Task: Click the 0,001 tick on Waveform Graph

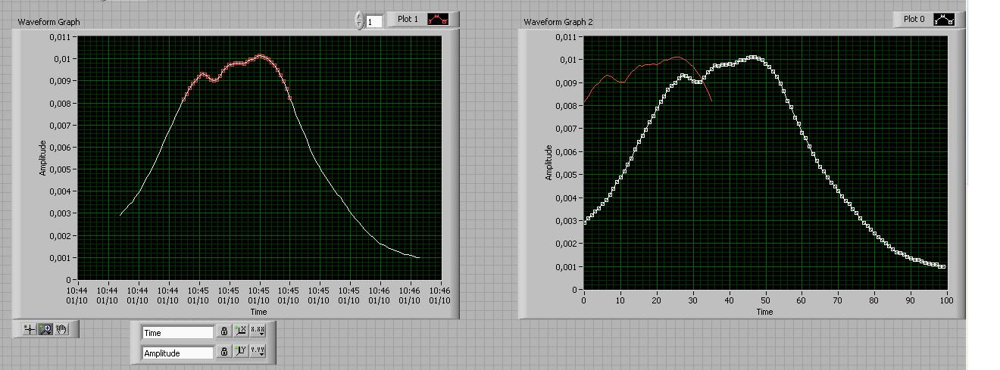Action: point(60,257)
